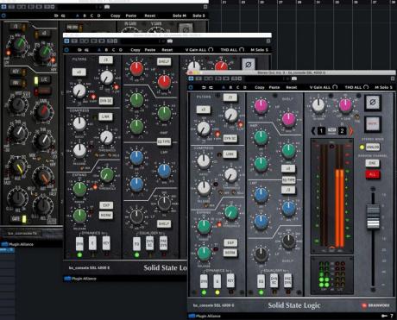This screenshot has width=397, height=320.
Task: Click the KEY button in the back window
Action: (16, 72)
